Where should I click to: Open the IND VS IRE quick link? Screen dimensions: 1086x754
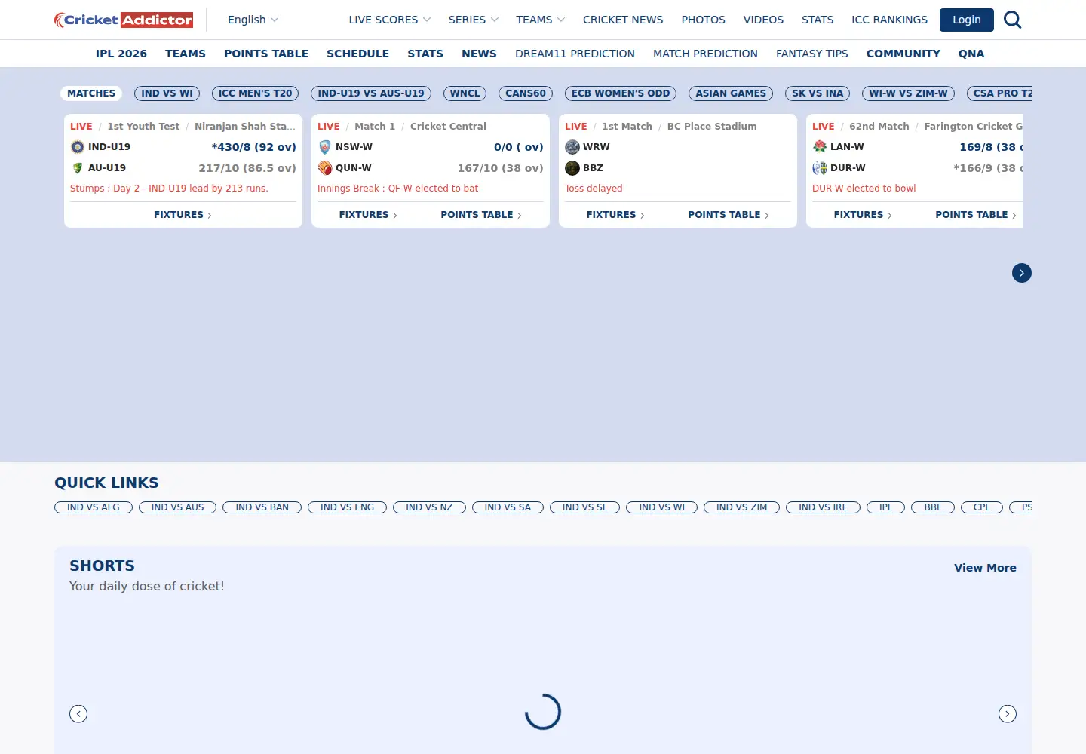click(x=823, y=507)
